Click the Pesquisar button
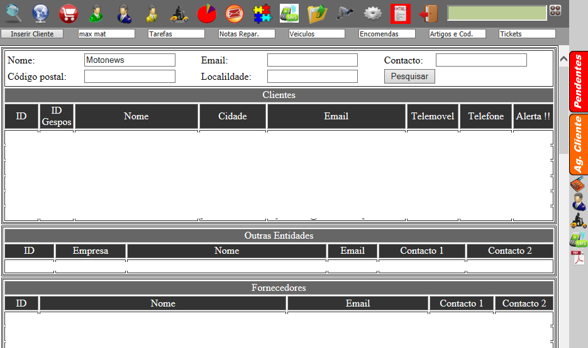This screenshot has height=348, width=588. pyautogui.click(x=409, y=77)
